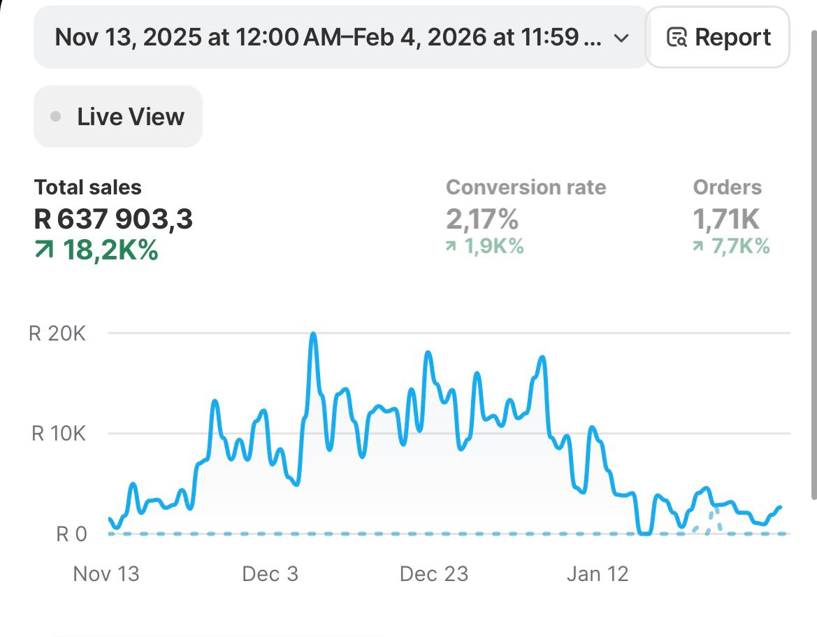
Task: Open the Report button
Action: [x=718, y=37]
